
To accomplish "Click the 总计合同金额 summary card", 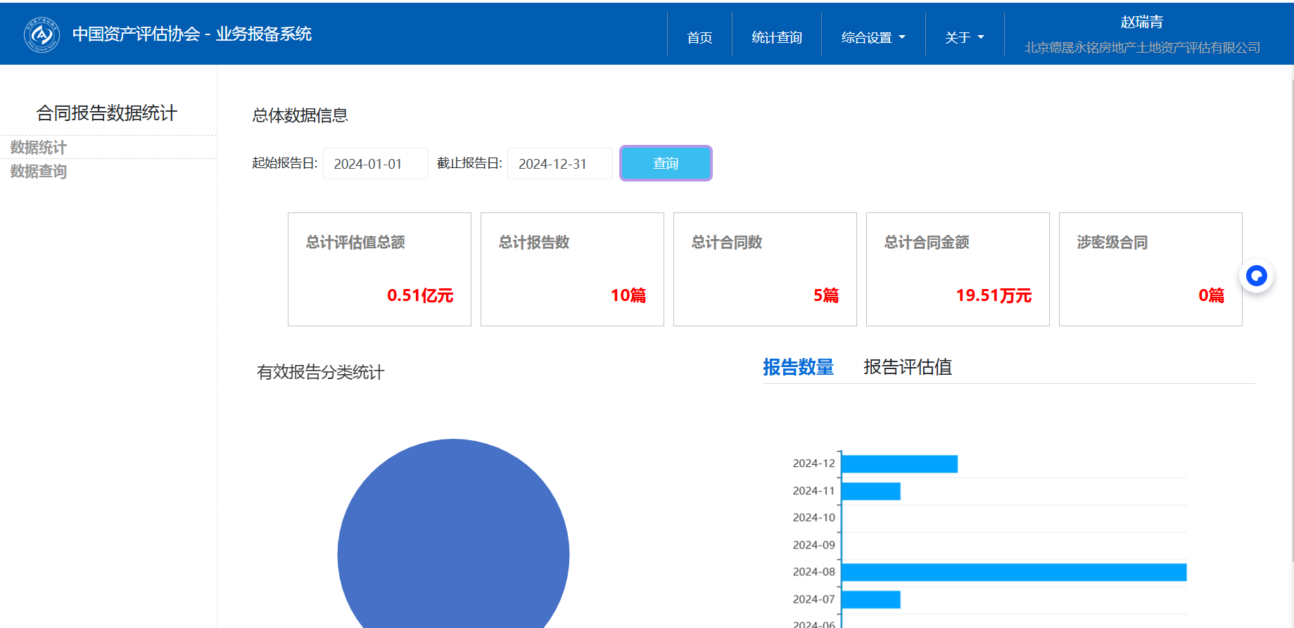I will coord(958,269).
